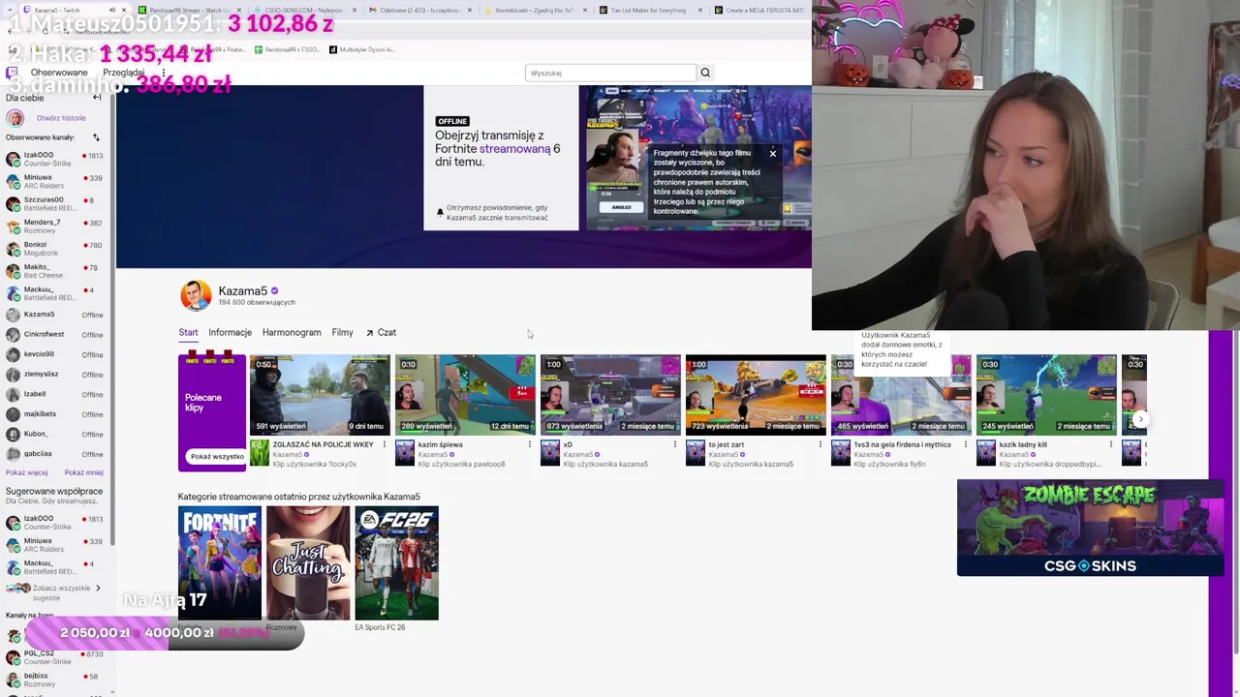Sort the Obserwowane kanały list
The width and height of the screenshot is (1240, 697).
(96, 137)
